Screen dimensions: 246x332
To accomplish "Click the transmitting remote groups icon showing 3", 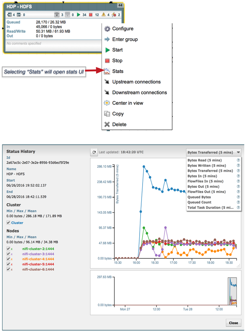I will (57, 15).
